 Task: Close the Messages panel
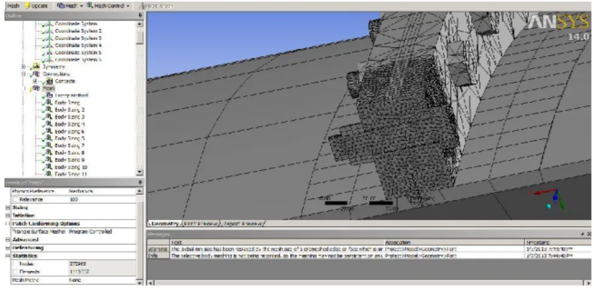coord(589,234)
